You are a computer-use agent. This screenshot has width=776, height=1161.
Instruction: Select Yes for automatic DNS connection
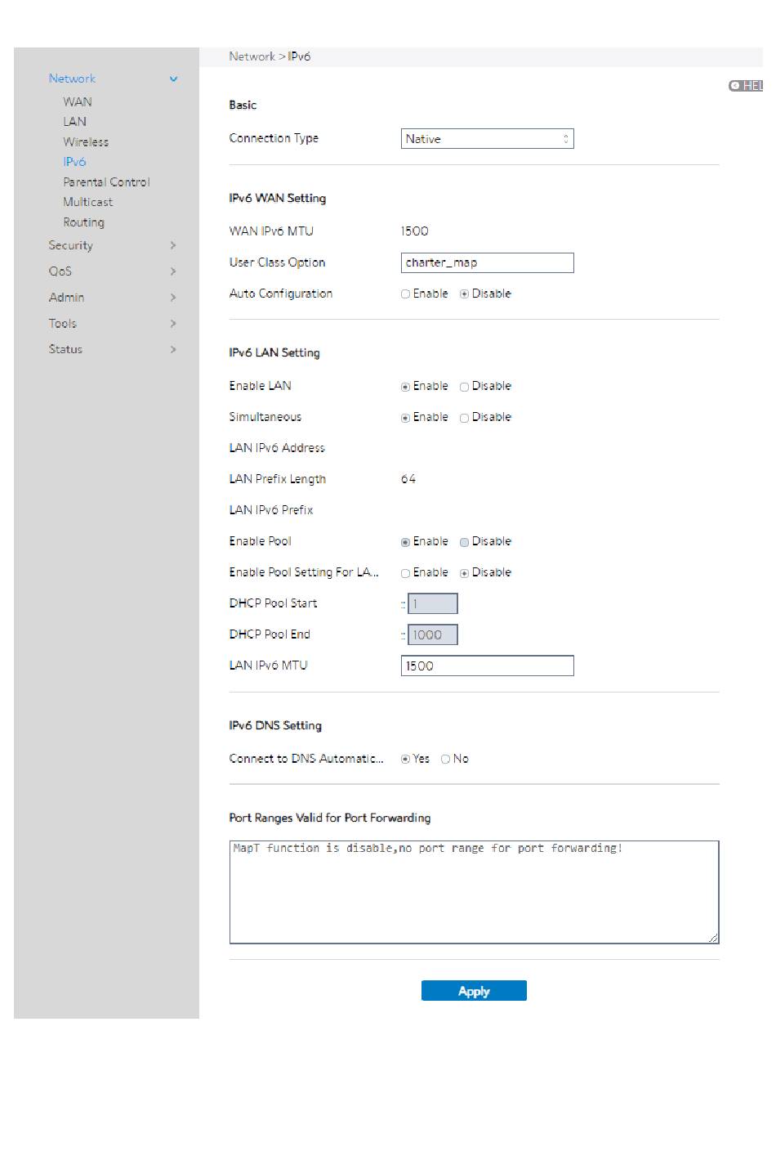click(405, 760)
